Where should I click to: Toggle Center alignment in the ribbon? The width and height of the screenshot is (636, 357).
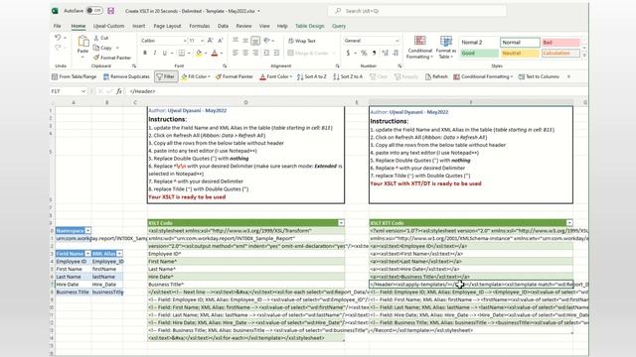click(245, 53)
